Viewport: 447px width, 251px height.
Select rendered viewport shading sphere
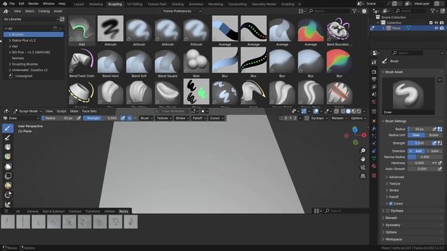click(x=359, y=112)
